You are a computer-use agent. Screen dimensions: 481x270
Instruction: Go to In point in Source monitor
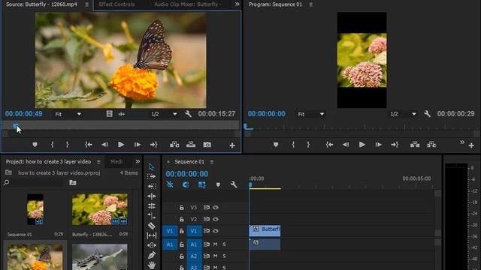pos(89,145)
